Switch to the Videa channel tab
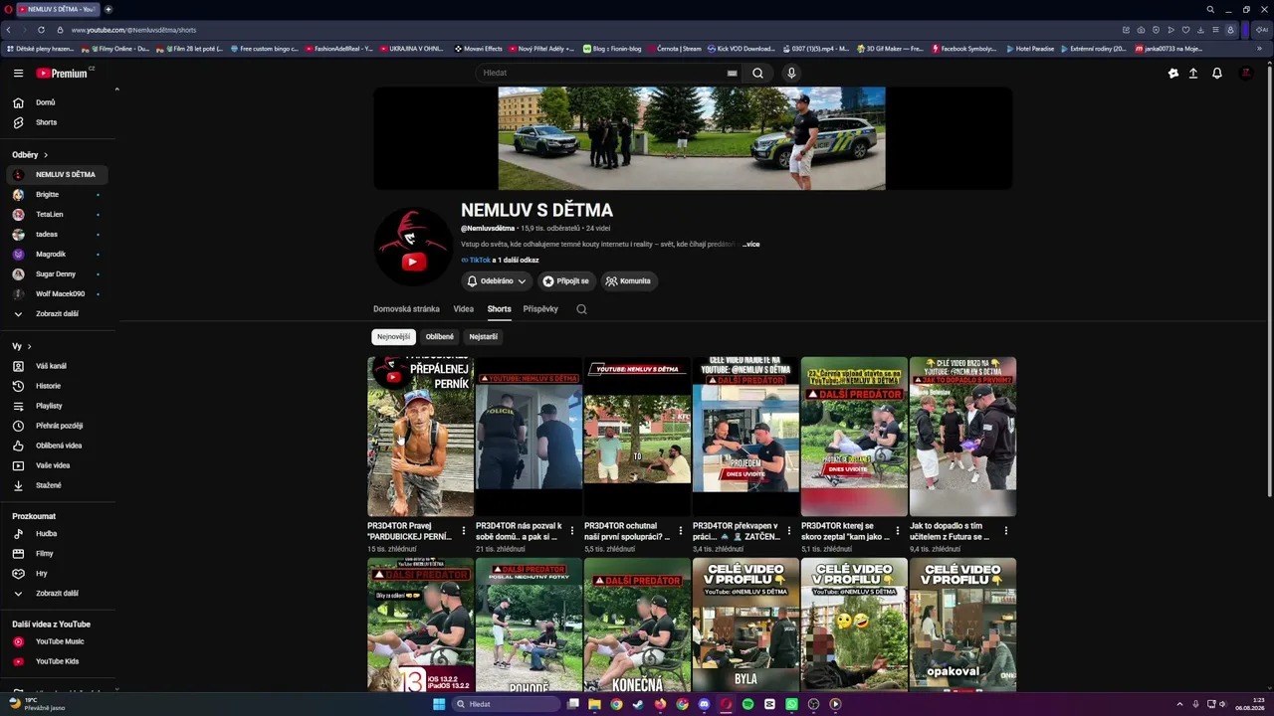This screenshot has width=1274, height=716. [464, 309]
